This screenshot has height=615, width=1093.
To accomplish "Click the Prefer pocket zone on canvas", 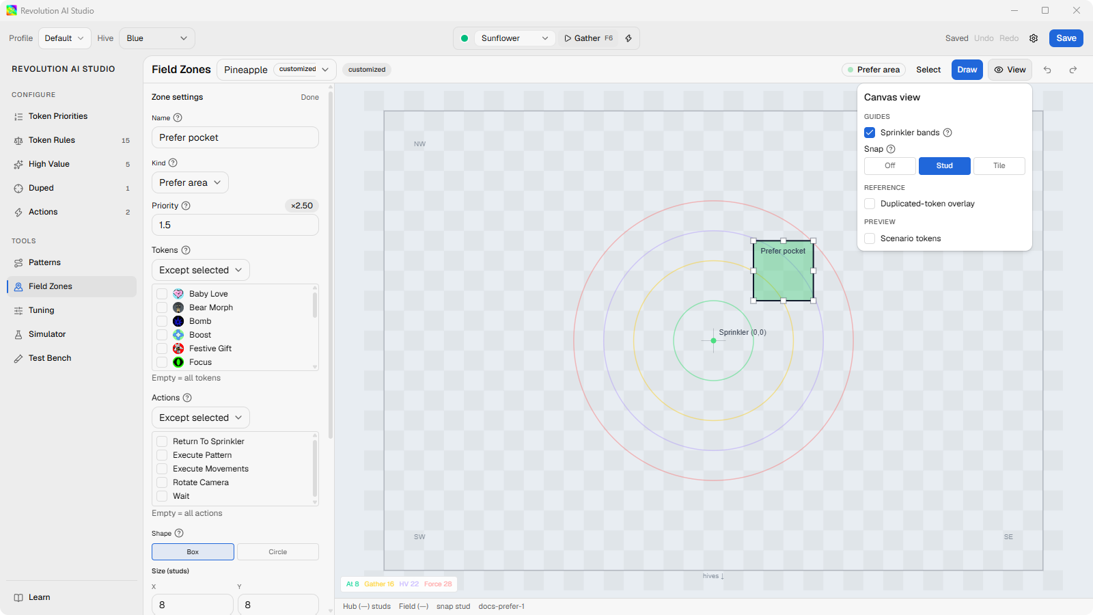I will point(784,271).
